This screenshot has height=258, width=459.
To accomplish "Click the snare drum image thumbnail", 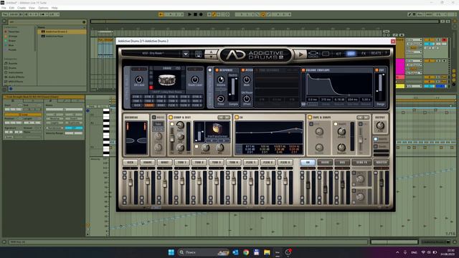I will 167,80.
